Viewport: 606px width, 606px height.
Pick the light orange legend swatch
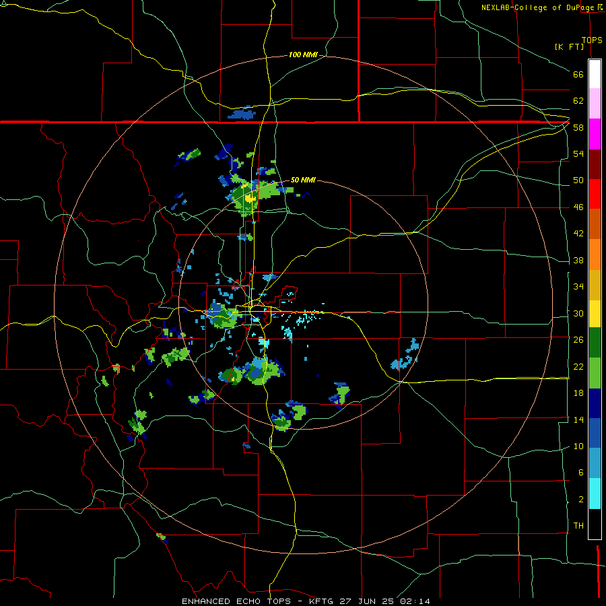[595, 255]
